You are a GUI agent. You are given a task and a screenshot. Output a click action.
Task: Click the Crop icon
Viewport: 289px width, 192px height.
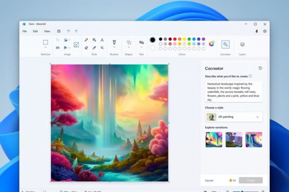57,39
